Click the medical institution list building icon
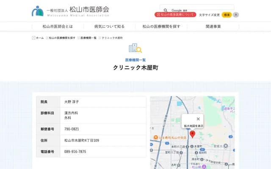The height and width of the screenshot is (169, 271). pos(135,48)
